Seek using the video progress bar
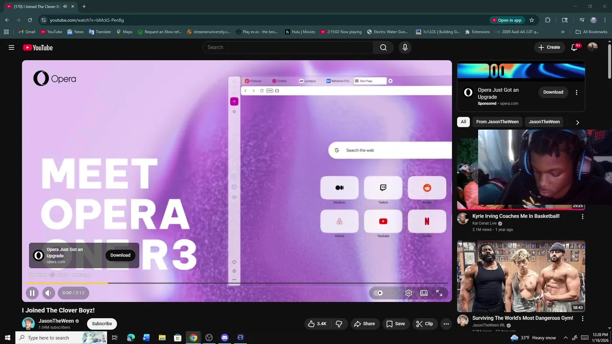This screenshot has height=344, width=612. point(237,283)
